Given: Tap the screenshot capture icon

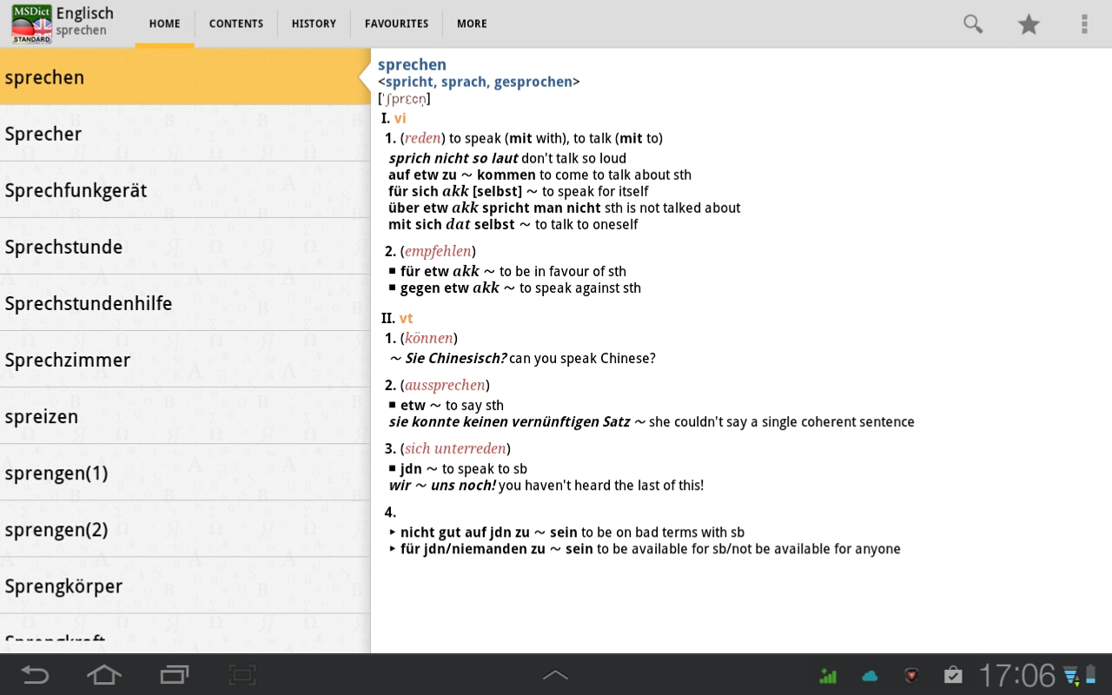Looking at the screenshot, I should [x=242, y=675].
